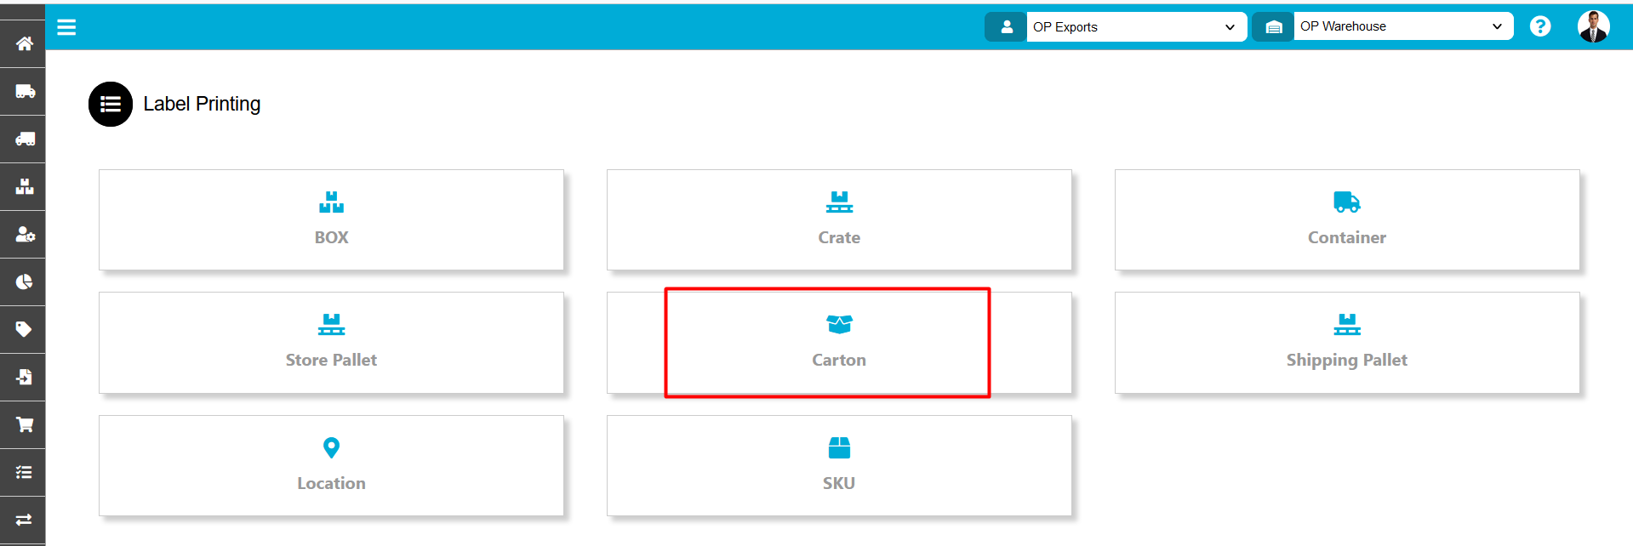Click the Label Printing list icon

[111, 104]
